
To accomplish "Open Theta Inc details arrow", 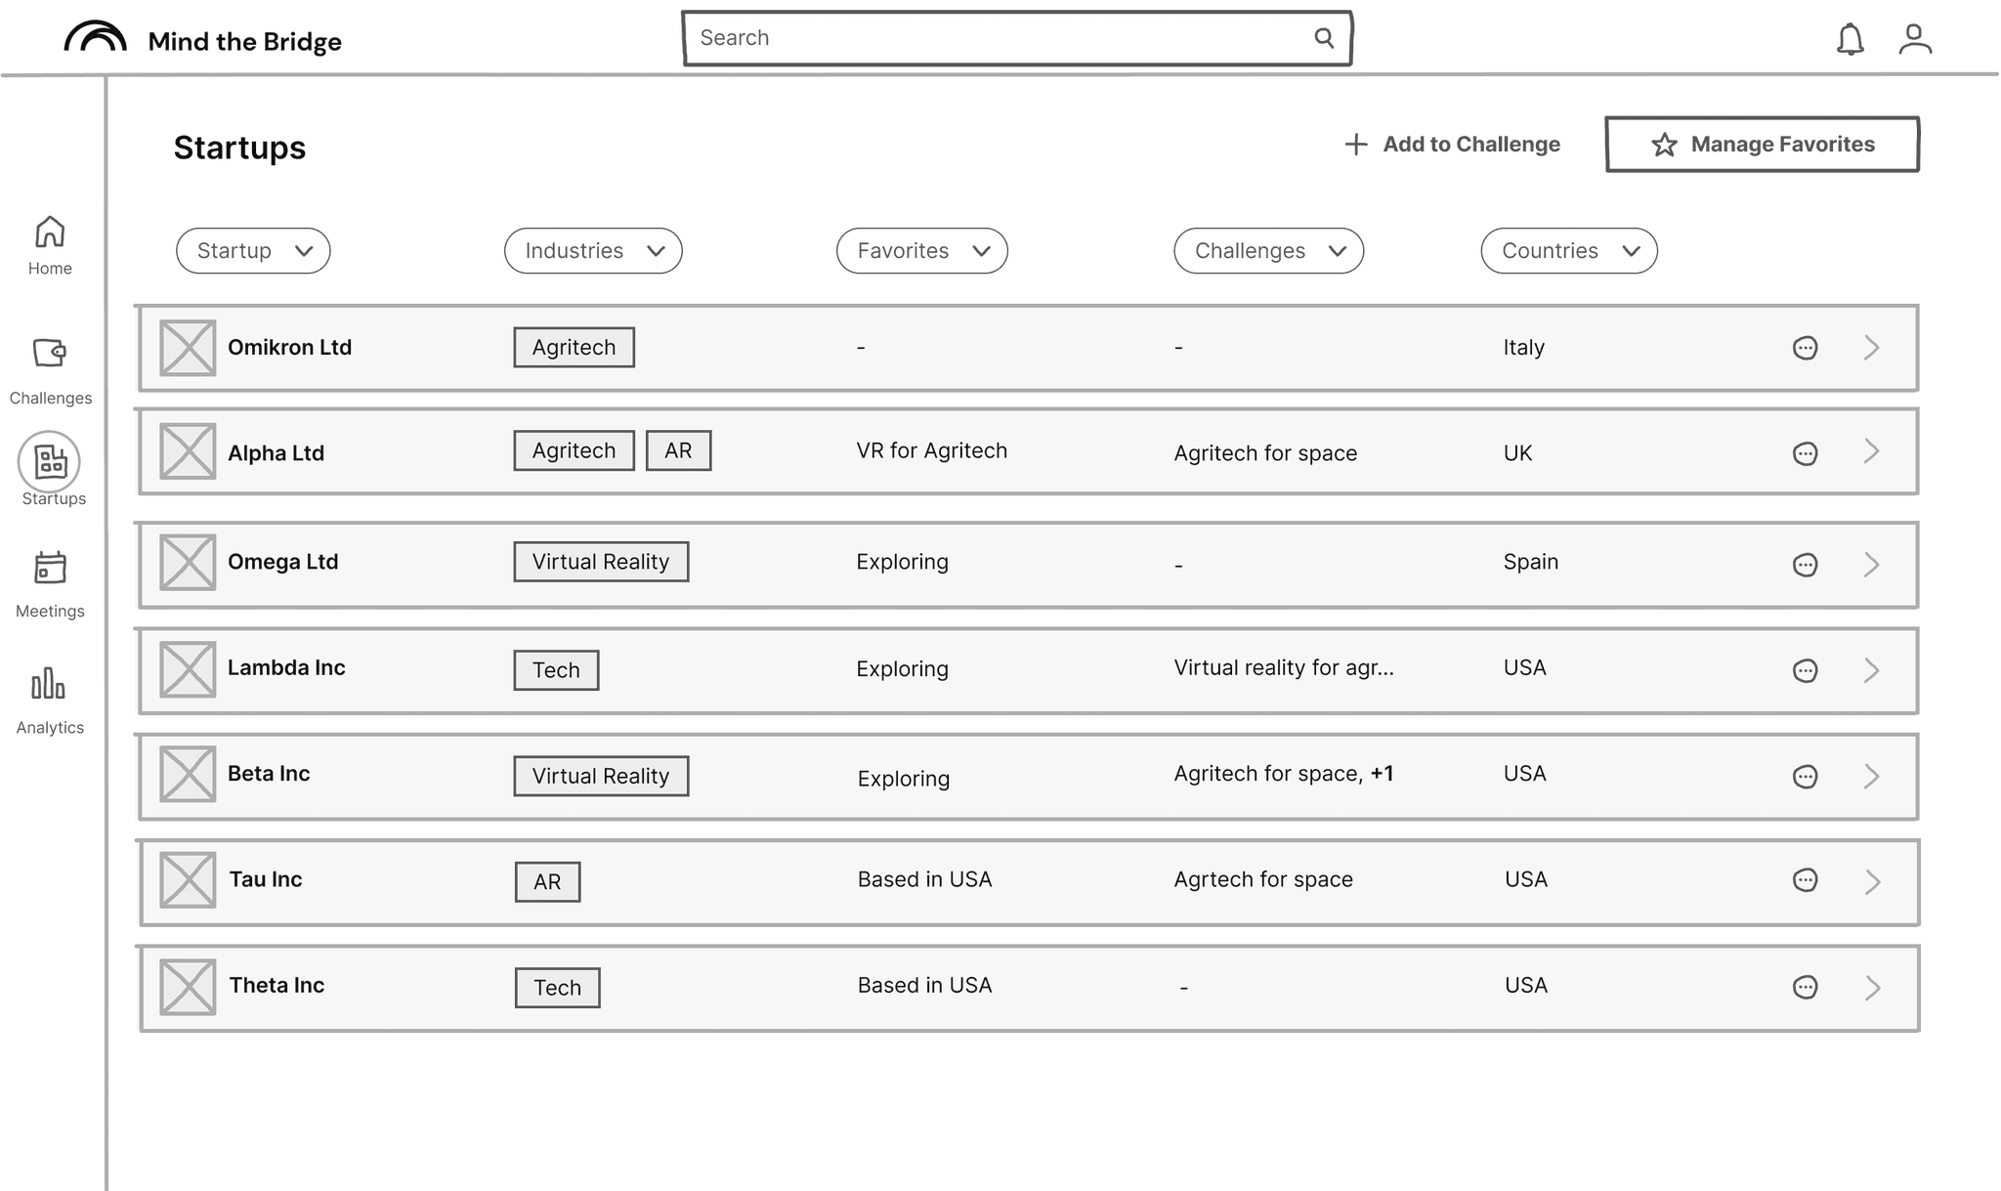I will click(1872, 988).
